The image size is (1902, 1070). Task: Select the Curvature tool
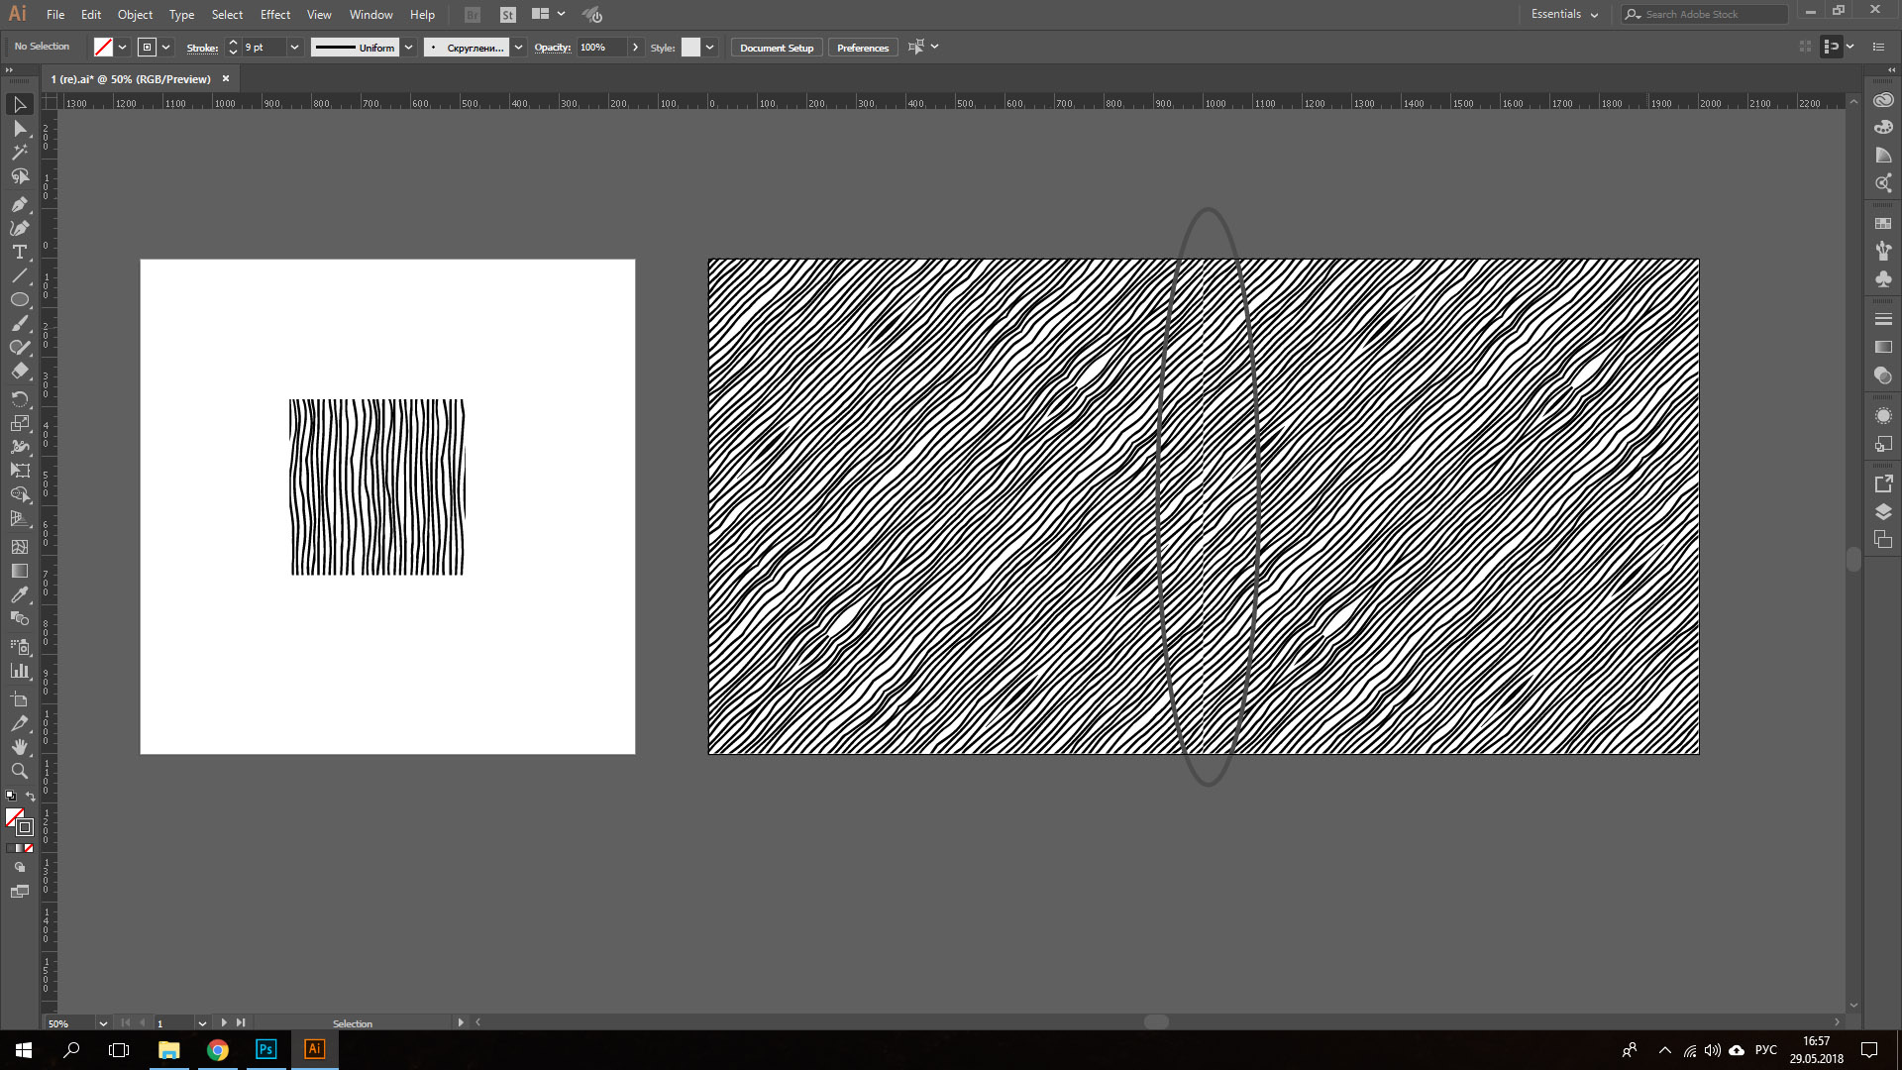(19, 228)
